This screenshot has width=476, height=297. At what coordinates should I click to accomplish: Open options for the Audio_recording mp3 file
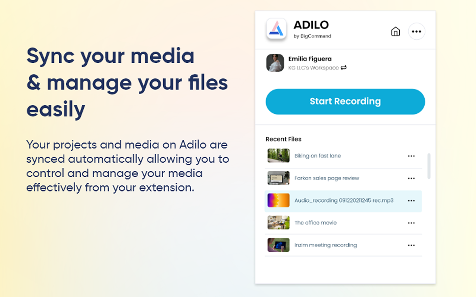point(411,200)
